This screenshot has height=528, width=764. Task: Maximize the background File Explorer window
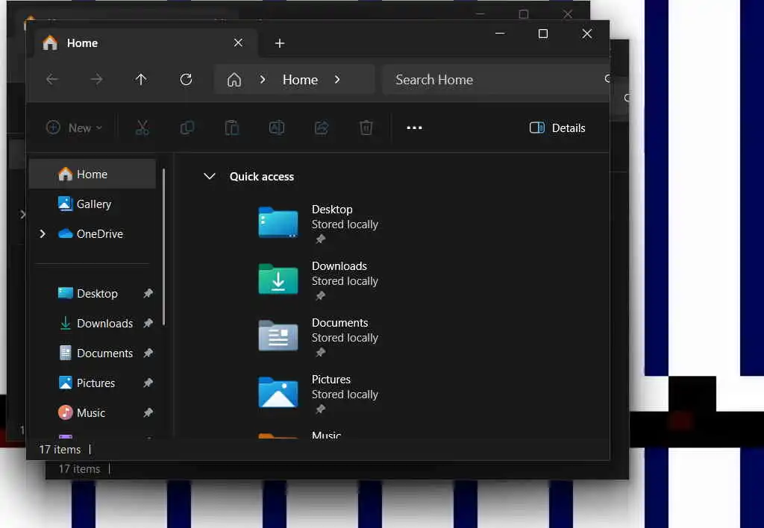(x=523, y=14)
